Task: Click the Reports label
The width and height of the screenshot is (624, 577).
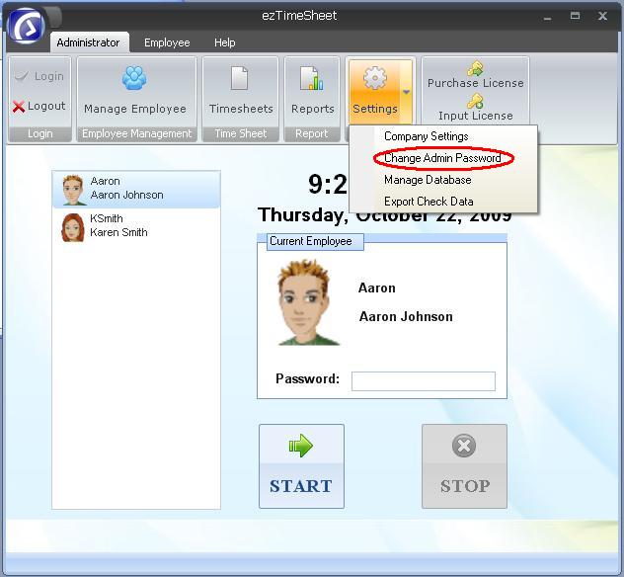Action: 312,109
